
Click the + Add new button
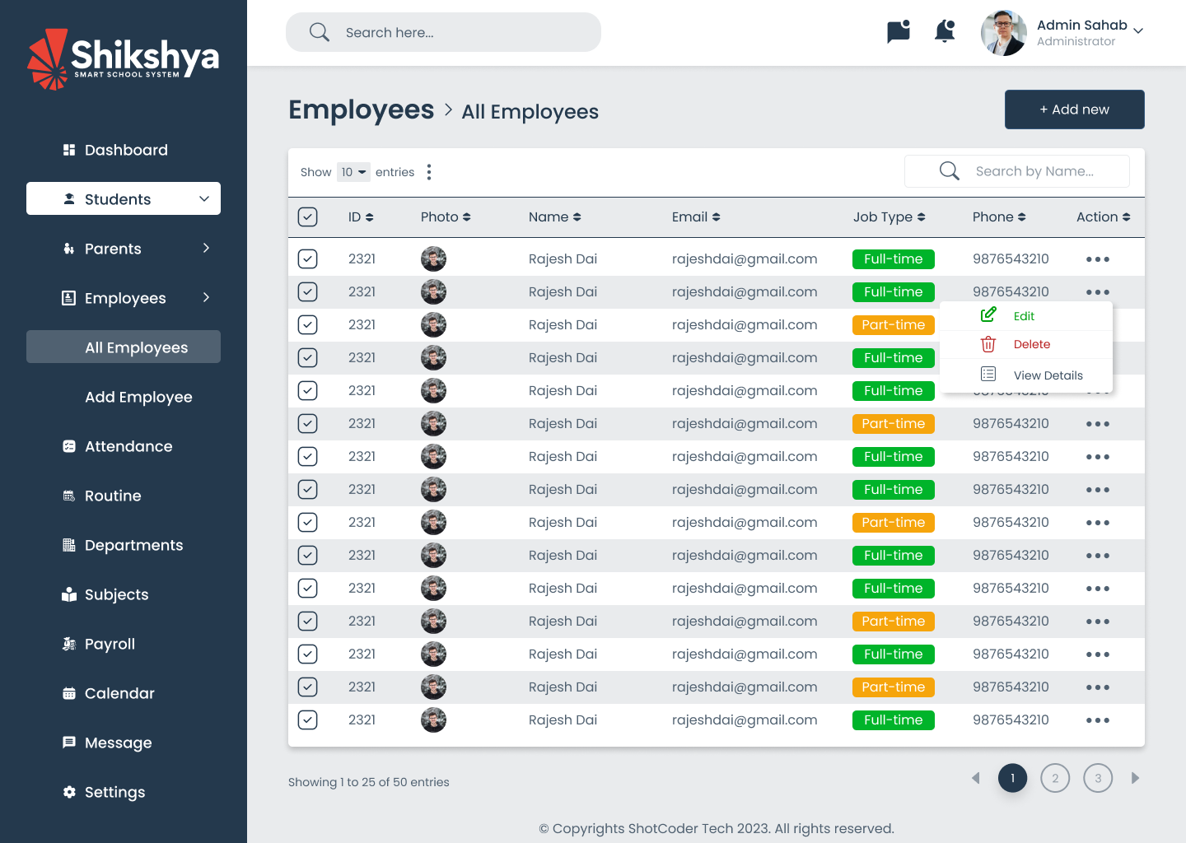point(1074,109)
